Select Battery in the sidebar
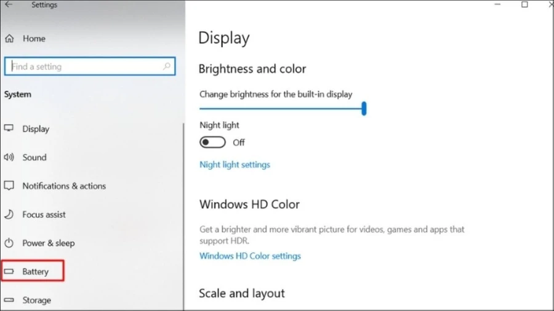Viewport: 554px width, 311px height. (35, 272)
